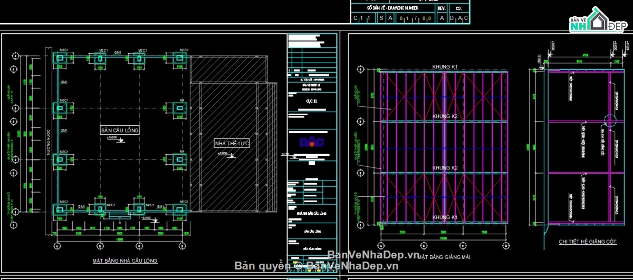
Task: Select M1C1 footing at top-right plan corner
Action: pos(180,58)
